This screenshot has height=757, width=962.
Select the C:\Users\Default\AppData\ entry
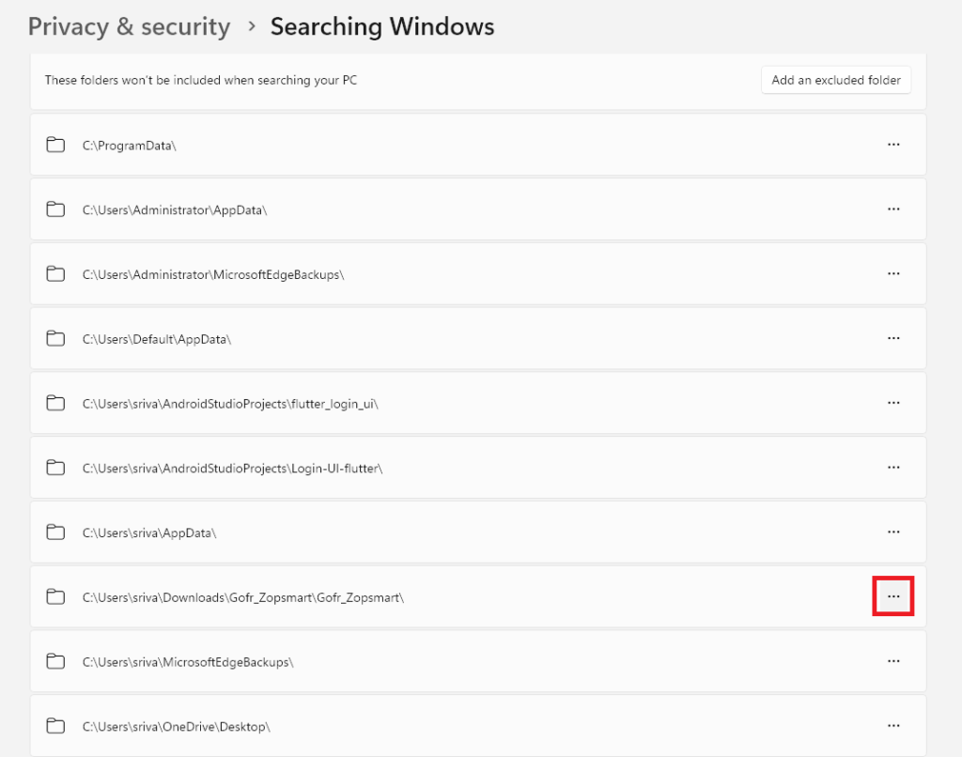click(157, 339)
